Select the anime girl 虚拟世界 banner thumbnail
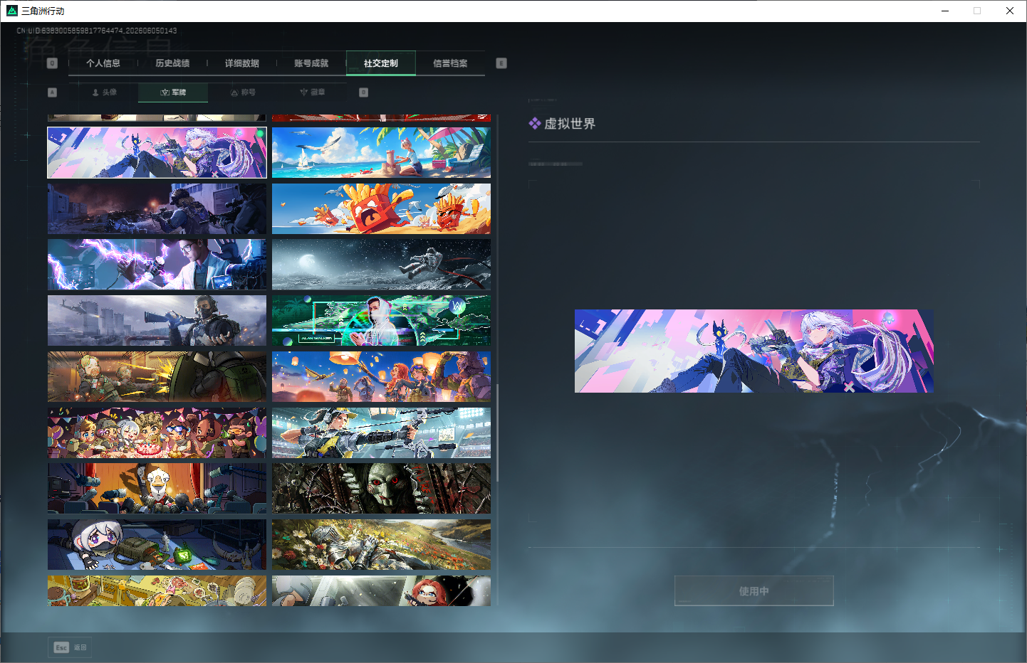Image resolution: width=1027 pixels, height=663 pixels. pos(157,153)
